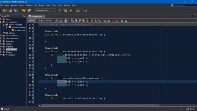197x111 pixels.
Task: Click the horizontal scrollbar thumb in editor
Action: pos(100,105)
